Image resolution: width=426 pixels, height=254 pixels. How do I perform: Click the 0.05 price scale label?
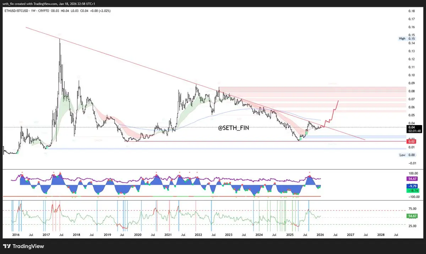pyautogui.click(x=411, y=115)
